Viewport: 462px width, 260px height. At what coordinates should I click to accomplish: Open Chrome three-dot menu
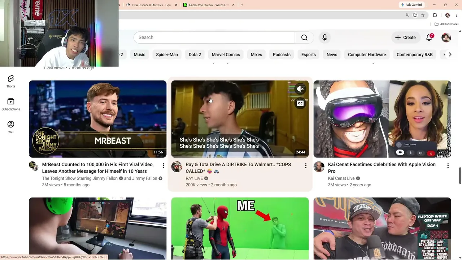[x=457, y=15]
